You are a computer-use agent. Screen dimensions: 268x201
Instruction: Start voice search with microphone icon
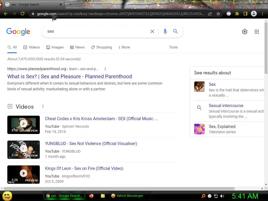click(165, 31)
